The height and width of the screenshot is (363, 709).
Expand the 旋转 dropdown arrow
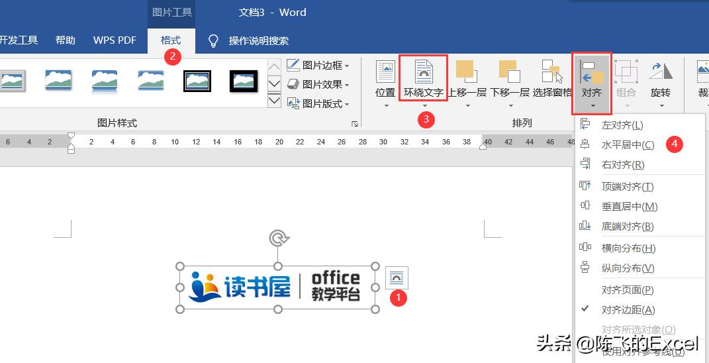[661, 107]
